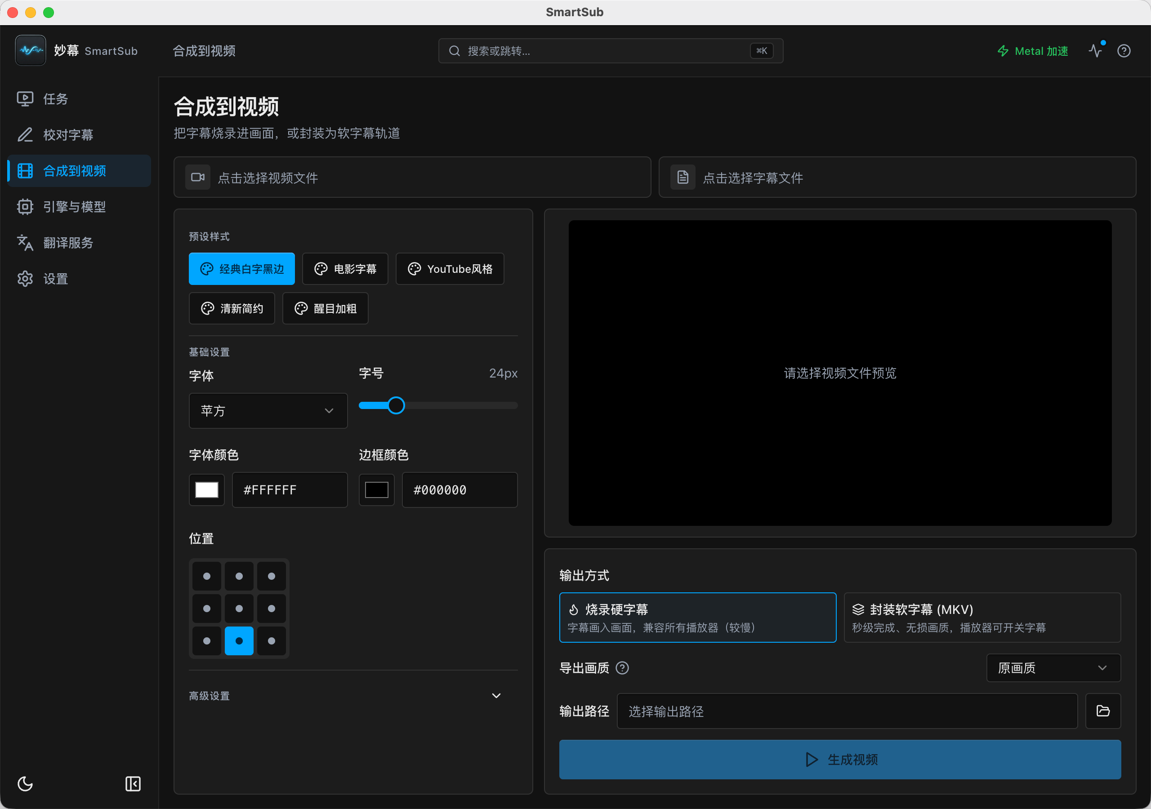The height and width of the screenshot is (809, 1151).
Task: Click the play icon on 生成视频
Action: tap(812, 760)
